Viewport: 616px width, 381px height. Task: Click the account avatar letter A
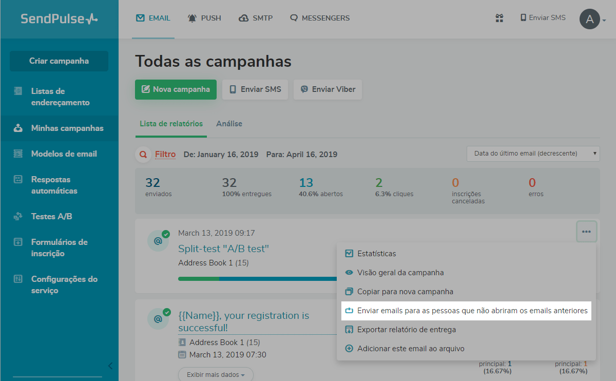click(x=590, y=20)
